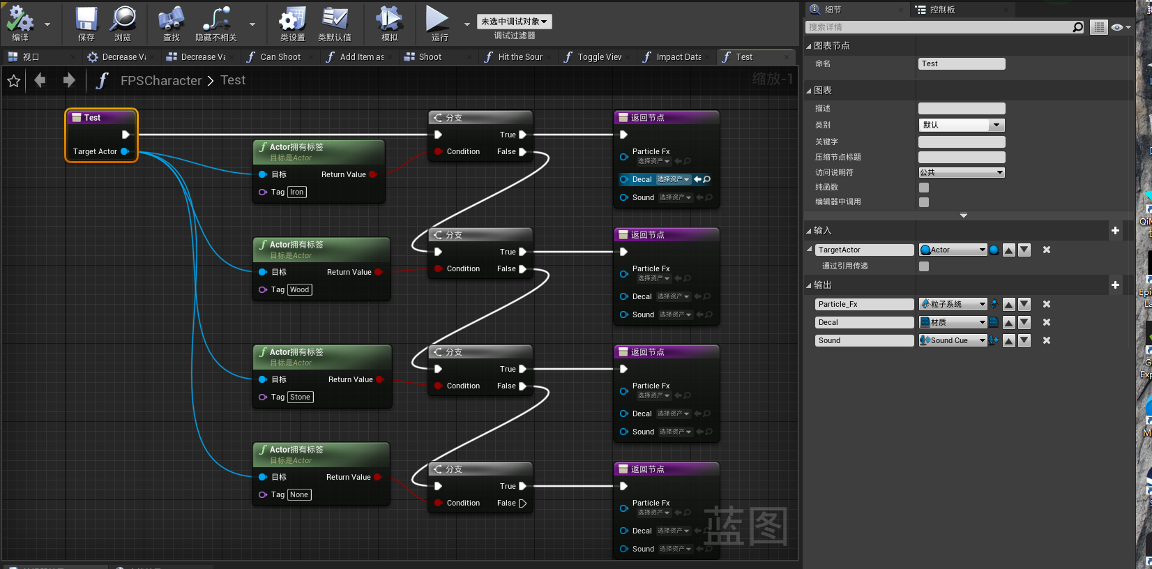
Task: Open the 类别 dropdown set to 默认
Action: click(x=962, y=125)
